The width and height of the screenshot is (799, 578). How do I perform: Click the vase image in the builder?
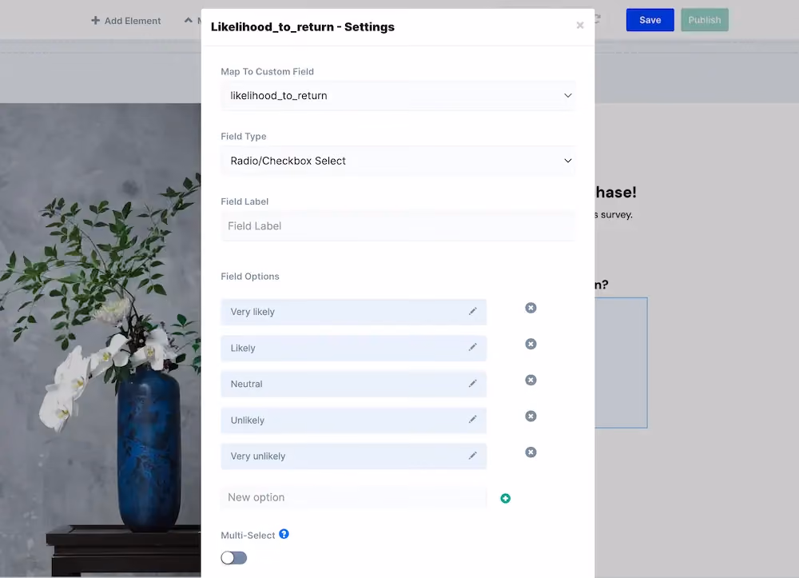coord(101,340)
